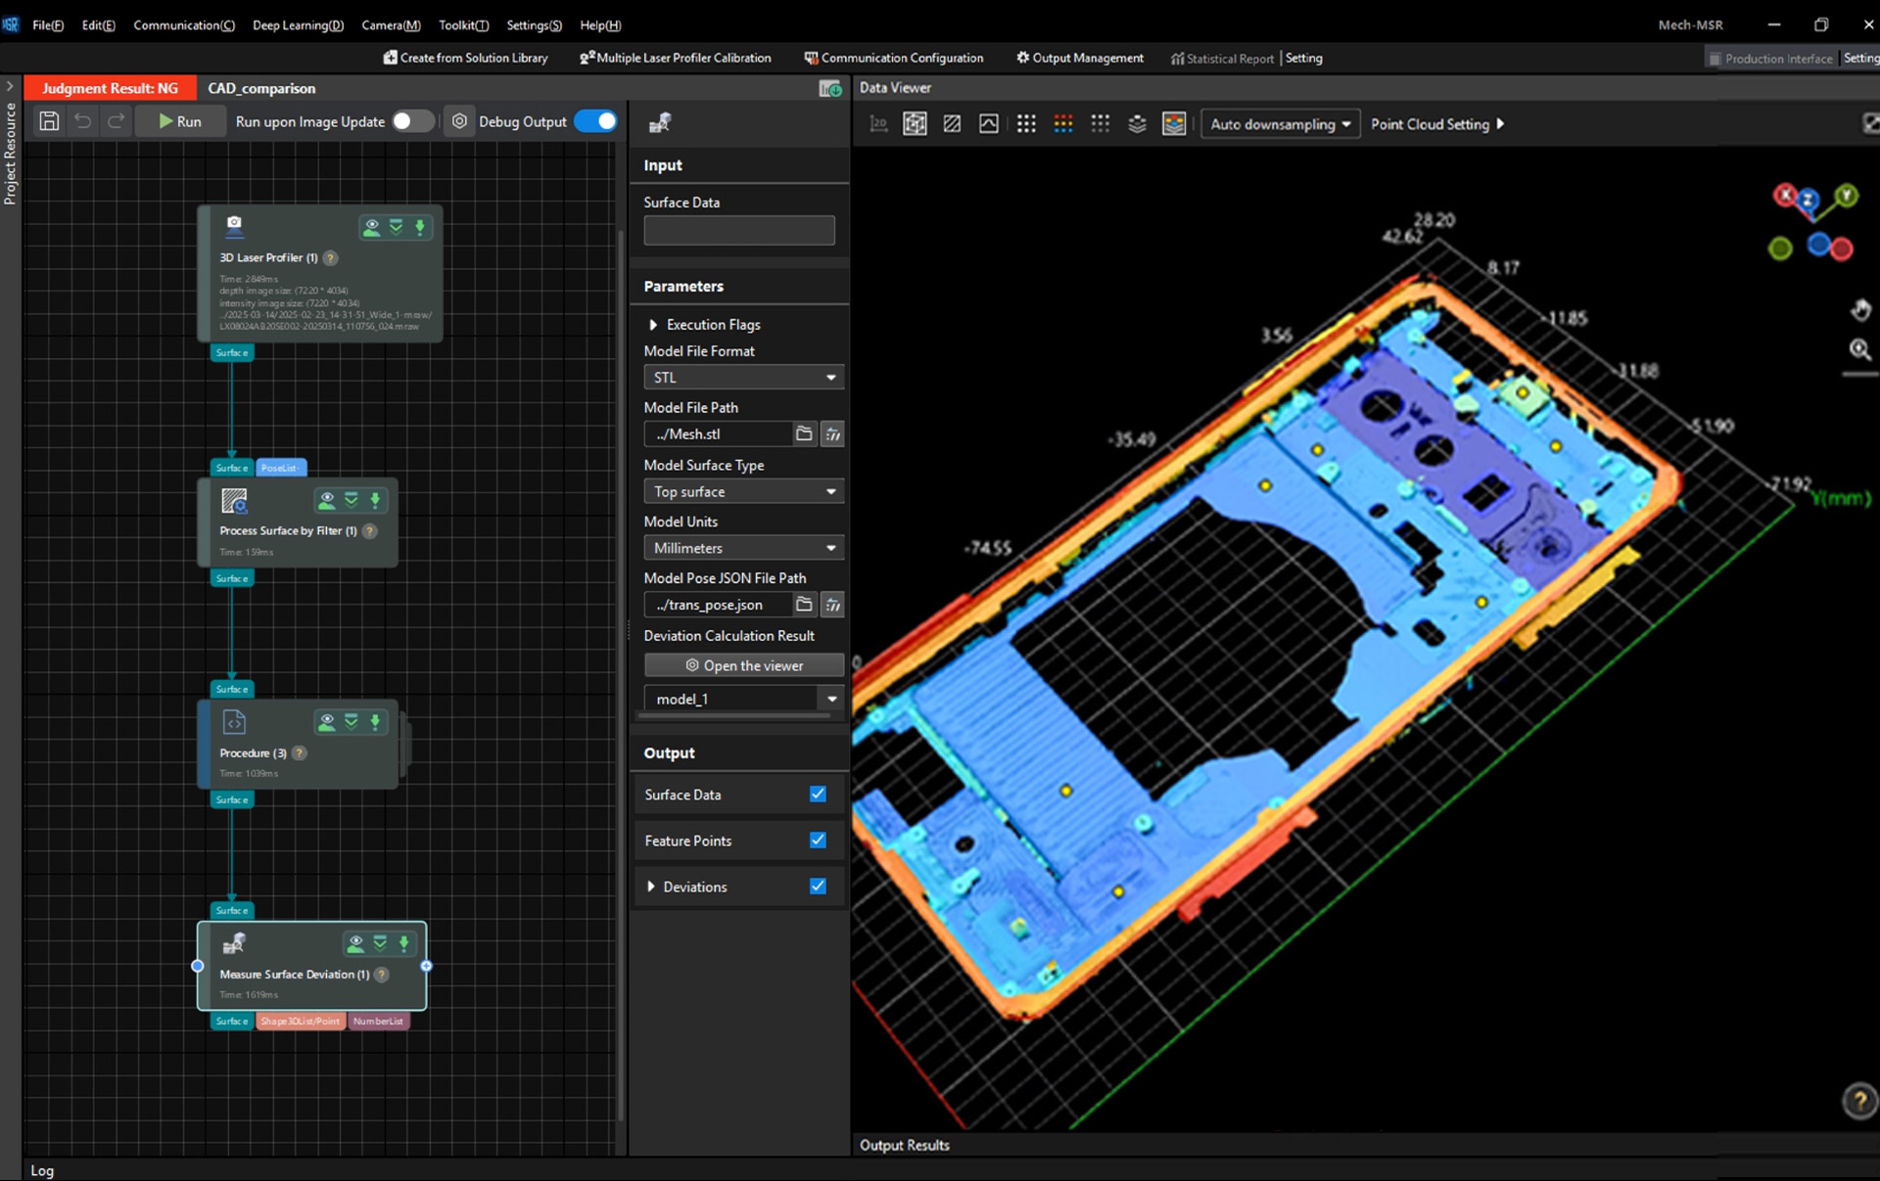Click the layers icon in Data Viewer toolbar
Screen dimensions: 1880x1181
pyautogui.click(x=1137, y=124)
